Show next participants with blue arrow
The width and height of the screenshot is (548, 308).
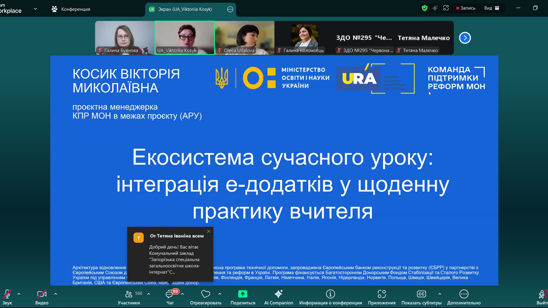coord(465,38)
